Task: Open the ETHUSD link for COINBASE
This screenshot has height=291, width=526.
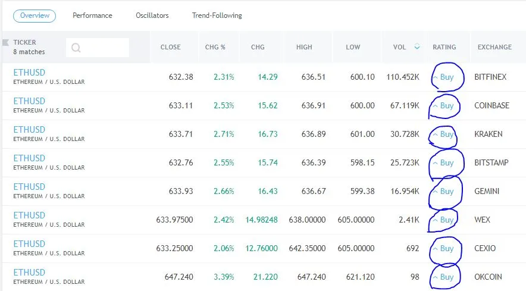Action: pos(29,101)
